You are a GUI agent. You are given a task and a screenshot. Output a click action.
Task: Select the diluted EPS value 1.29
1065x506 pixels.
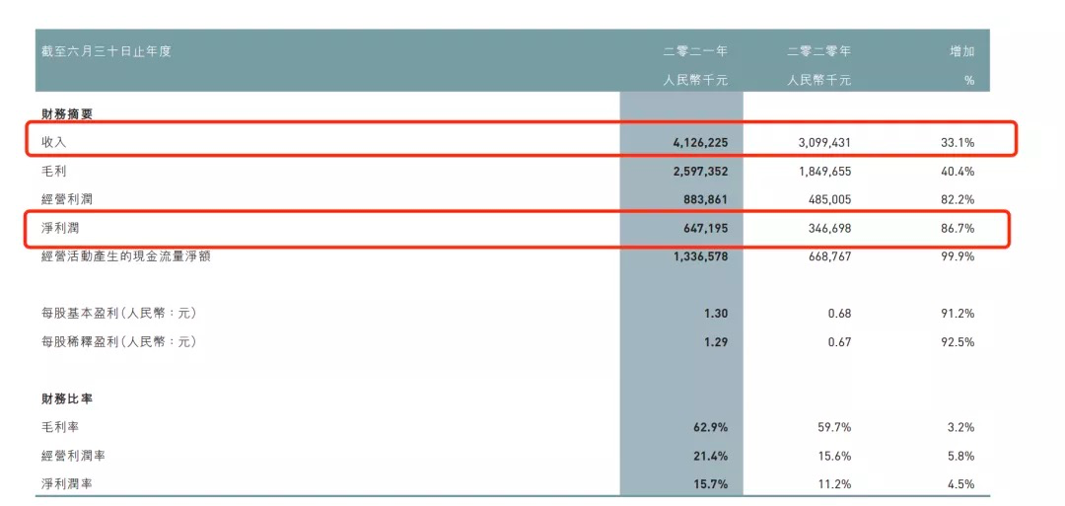(715, 341)
